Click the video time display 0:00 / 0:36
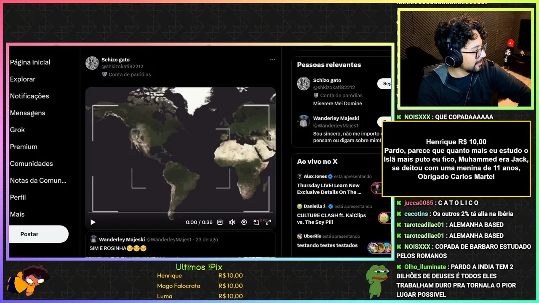The height and width of the screenshot is (303, 539). point(199,222)
